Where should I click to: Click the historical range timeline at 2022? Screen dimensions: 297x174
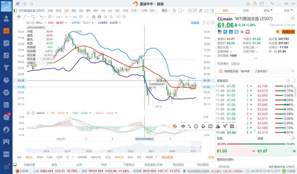[131, 151]
